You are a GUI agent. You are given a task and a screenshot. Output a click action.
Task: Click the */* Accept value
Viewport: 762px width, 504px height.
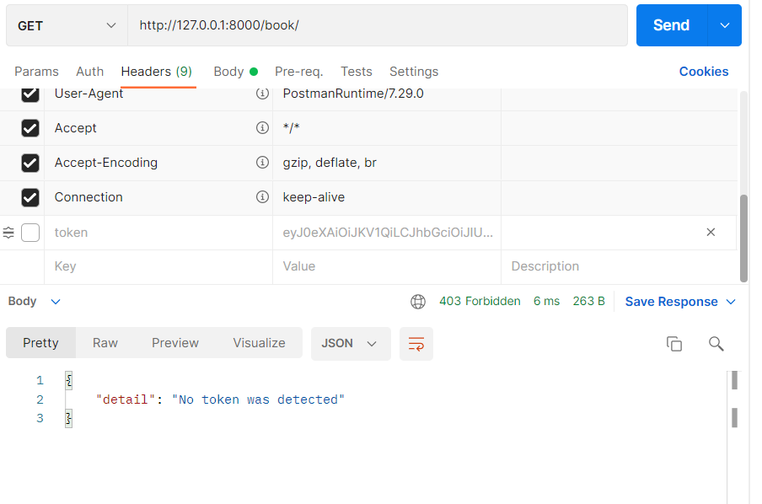pos(292,128)
